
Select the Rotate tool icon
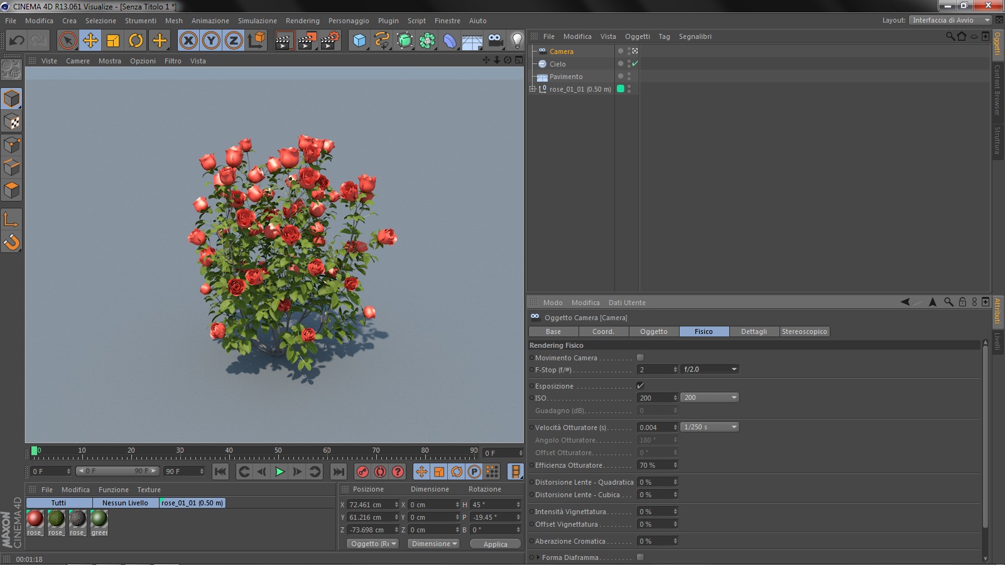(136, 41)
